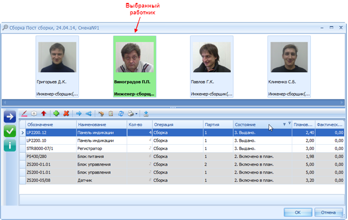The height and width of the screenshot is (220, 348).
Task: Select the ZS200-05/08 row
Action: tap(182, 181)
